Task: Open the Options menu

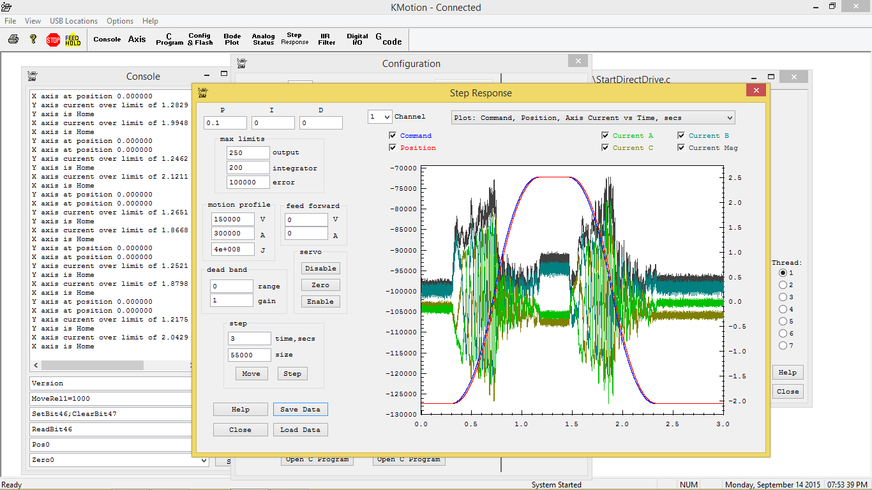Action: pyautogui.click(x=120, y=21)
